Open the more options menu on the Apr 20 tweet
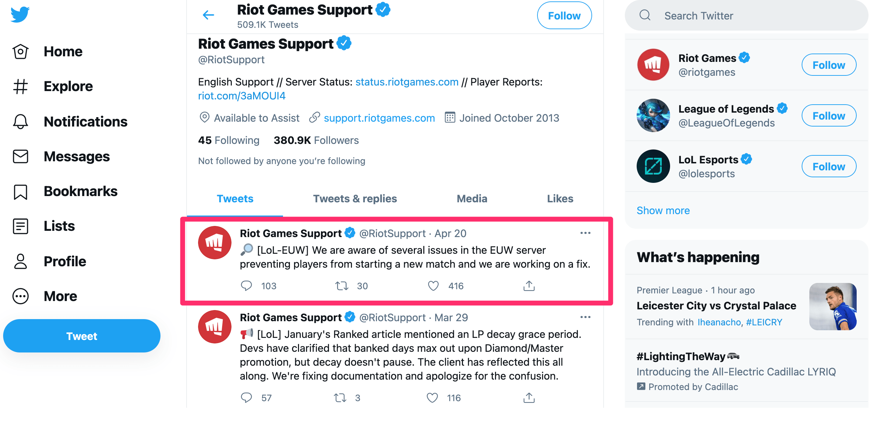The width and height of the screenshot is (896, 422). 585,233
